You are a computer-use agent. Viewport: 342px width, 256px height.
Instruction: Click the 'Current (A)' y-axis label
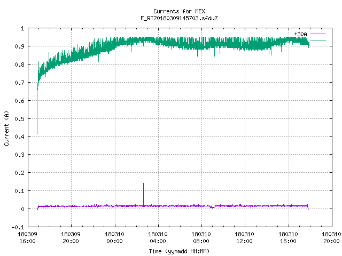tap(6, 128)
